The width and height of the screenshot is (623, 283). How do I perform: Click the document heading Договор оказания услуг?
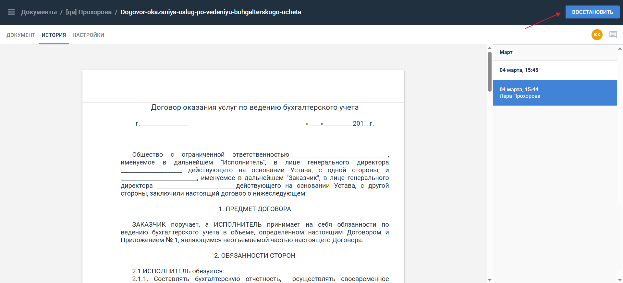click(x=255, y=108)
